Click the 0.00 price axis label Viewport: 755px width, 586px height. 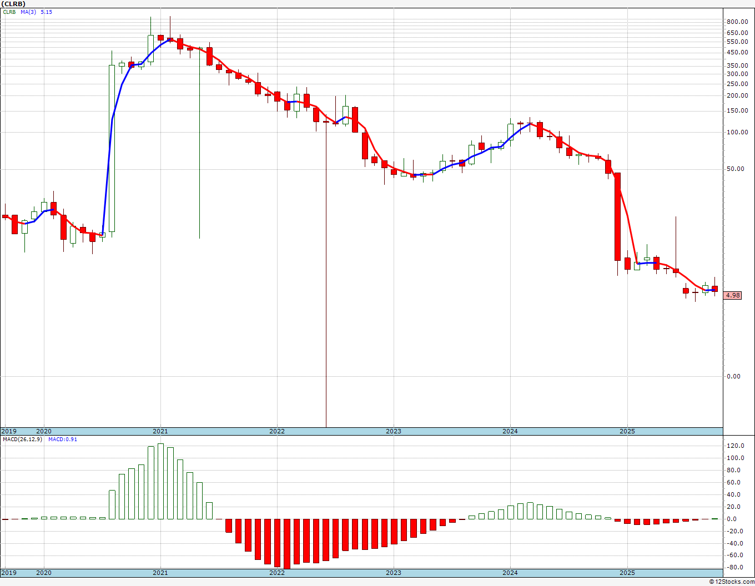(734, 376)
